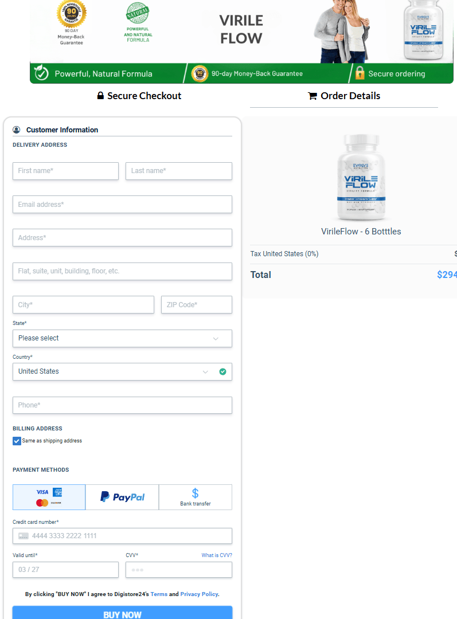Click the VirileFlow - 6 Botttles product name
Viewport: 457px width, 619px height.
coord(361,232)
